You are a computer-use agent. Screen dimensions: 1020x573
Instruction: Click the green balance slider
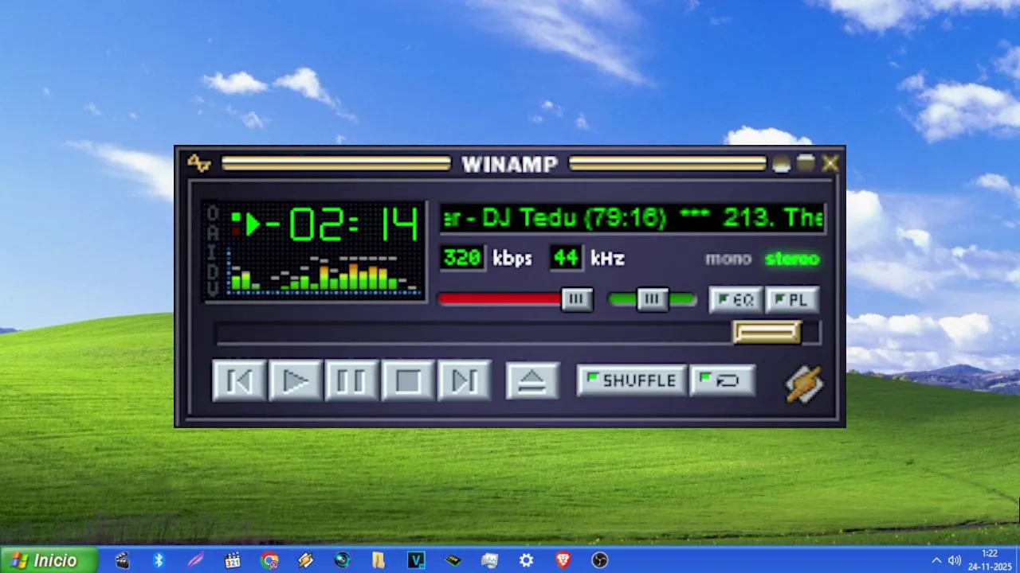653,299
